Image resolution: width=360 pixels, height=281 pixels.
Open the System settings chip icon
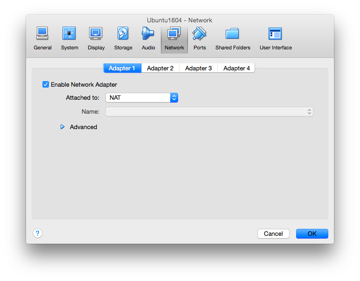[69, 34]
